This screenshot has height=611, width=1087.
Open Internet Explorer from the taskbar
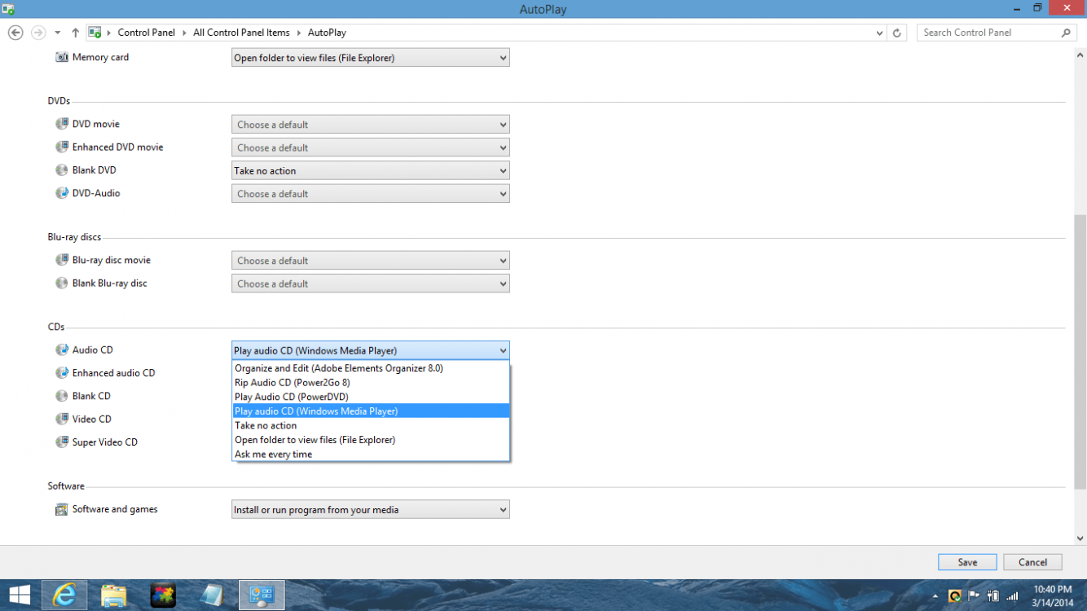pyautogui.click(x=64, y=595)
